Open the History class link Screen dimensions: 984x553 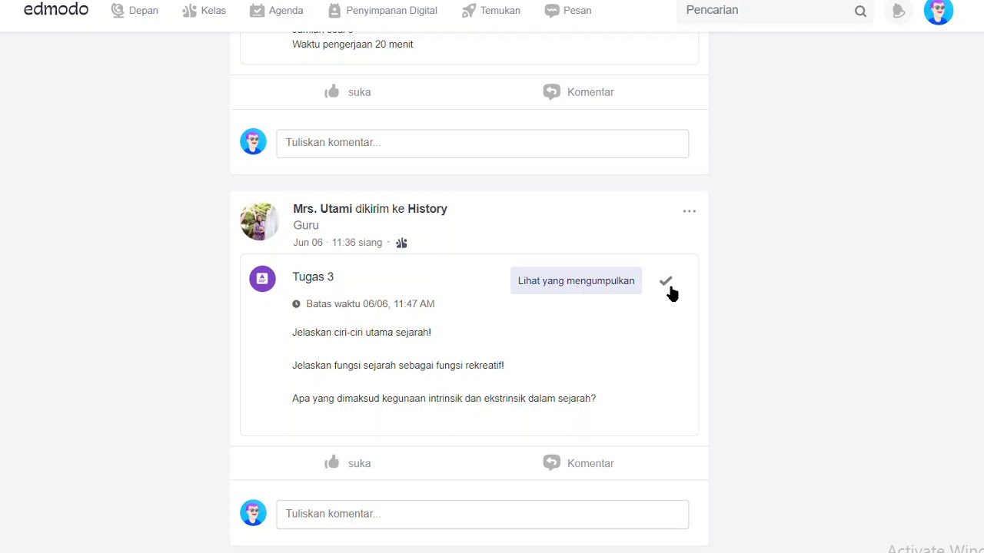coord(427,209)
